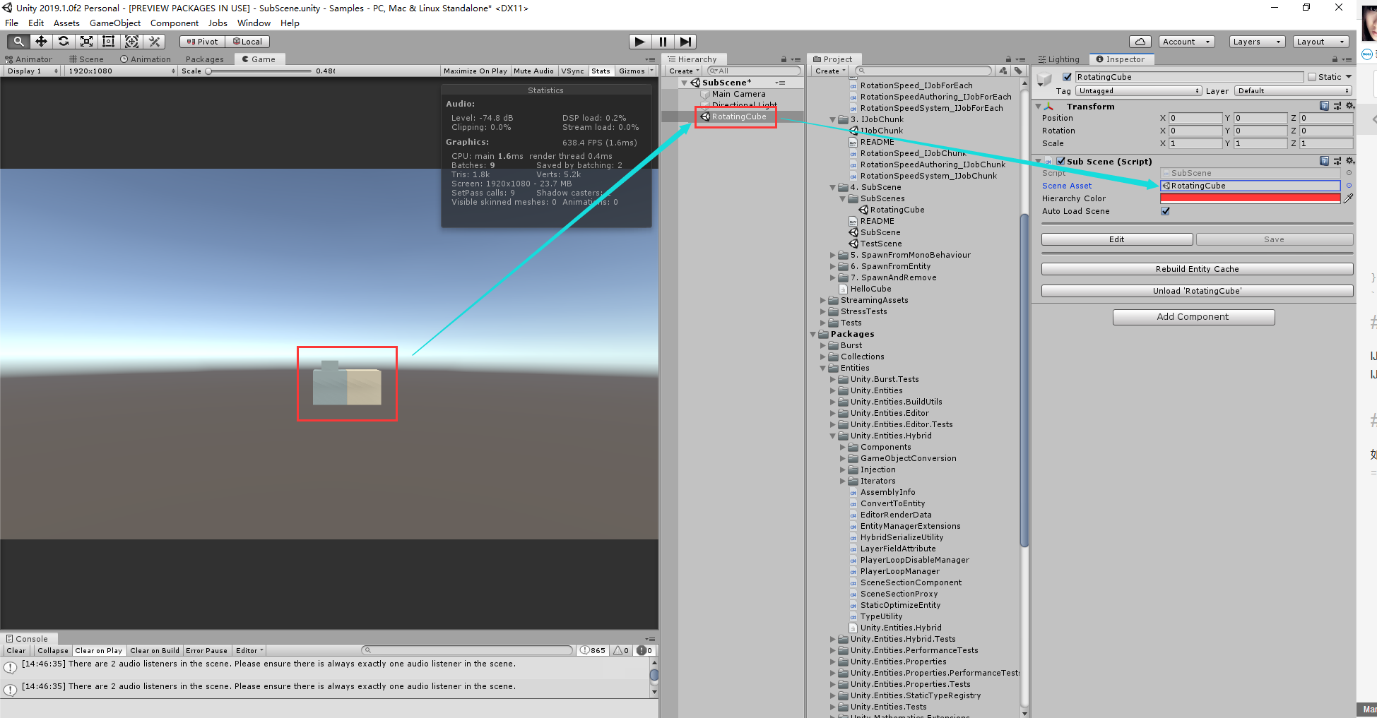The width and height of the screenshot is (1377, 718).
Task: Switch to the Lighting tab
Action: coord(1059,59)
